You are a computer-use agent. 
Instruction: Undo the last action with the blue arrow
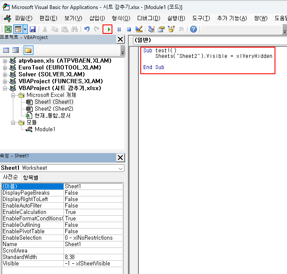click(87, 29)
